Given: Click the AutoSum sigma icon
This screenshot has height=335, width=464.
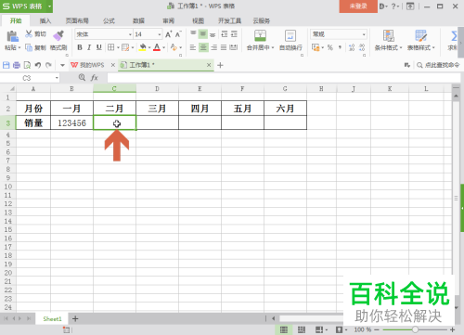Looking at the screenshot, I should [x=454, y=36].
